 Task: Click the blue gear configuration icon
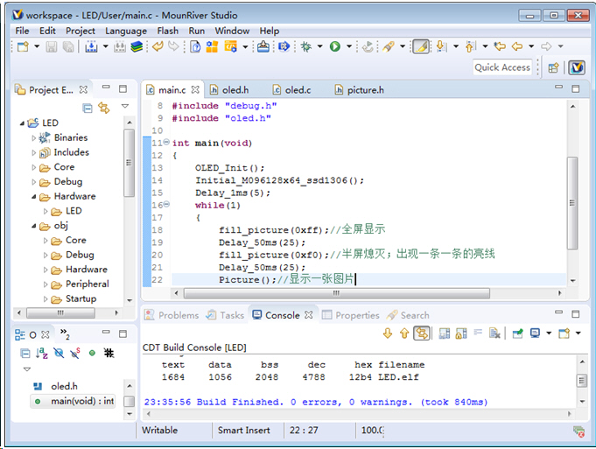pyautogui.click(x=284, y=46)
